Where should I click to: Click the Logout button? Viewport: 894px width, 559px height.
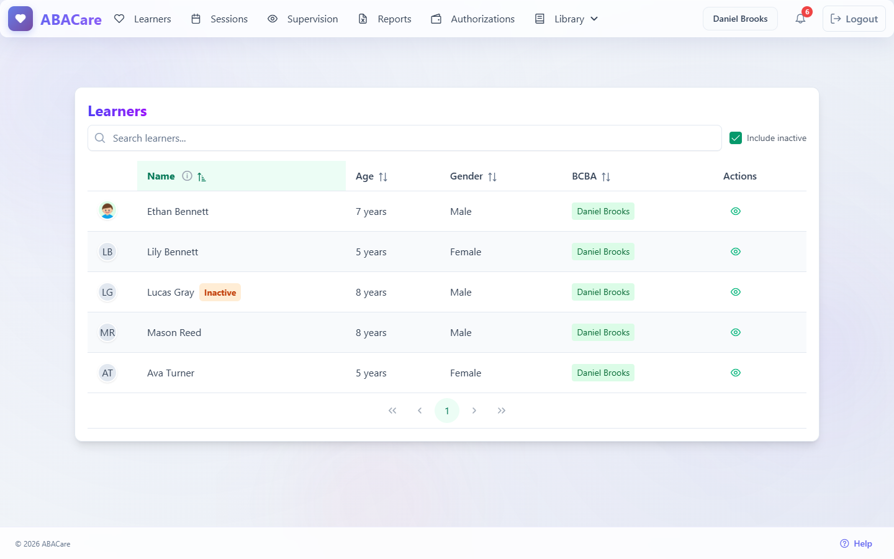click(x=854, y=19)
